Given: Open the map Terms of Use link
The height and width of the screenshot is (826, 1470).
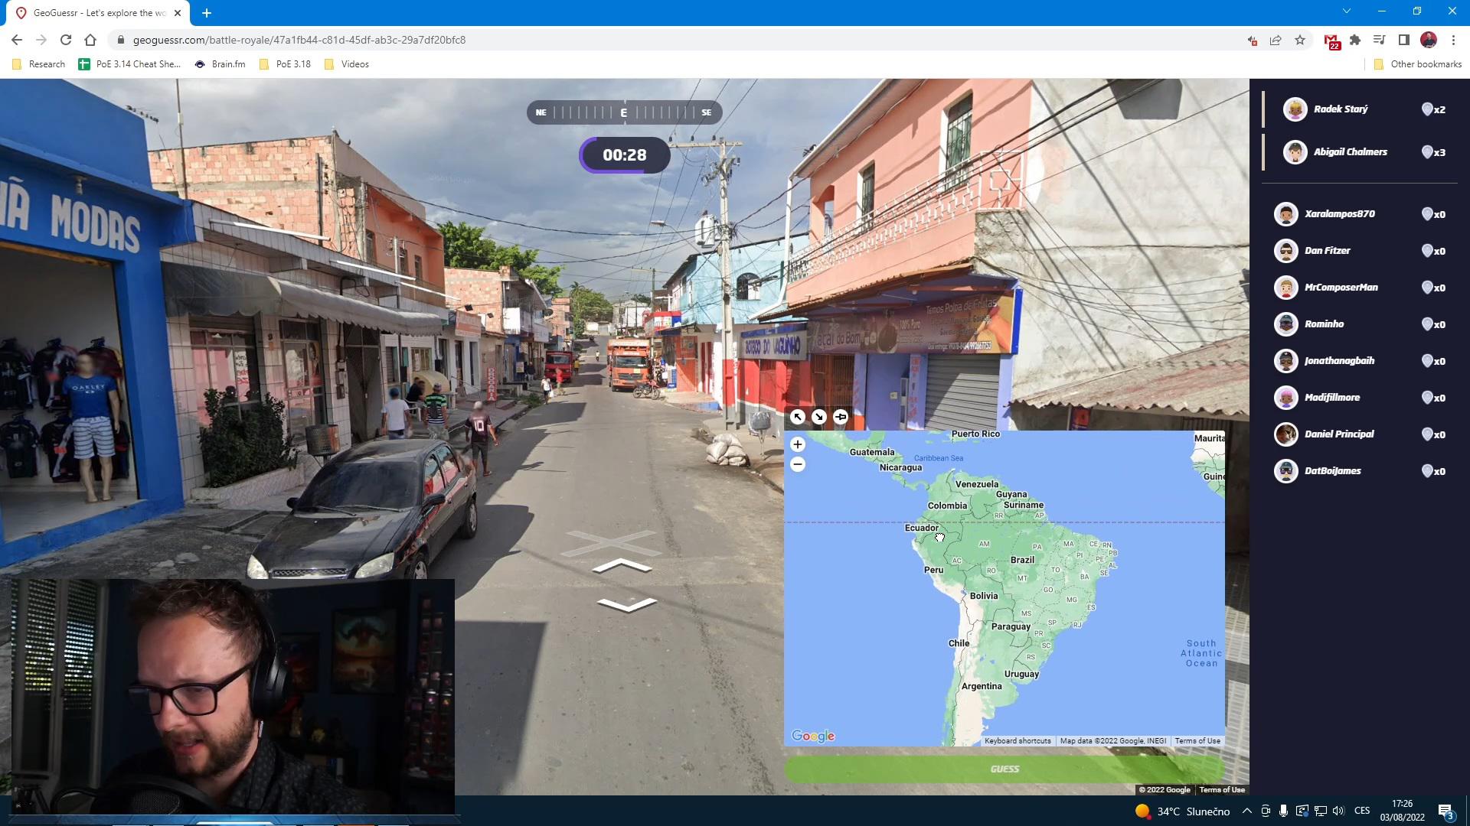Looking at the screenshot, I should [x=1197, y=740].
